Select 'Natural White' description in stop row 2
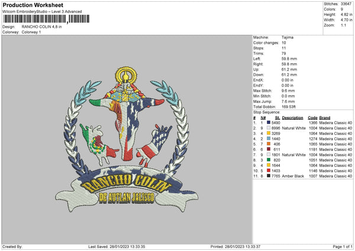The image size is (355, 251). pyautogui.click(x=293, y=128)
